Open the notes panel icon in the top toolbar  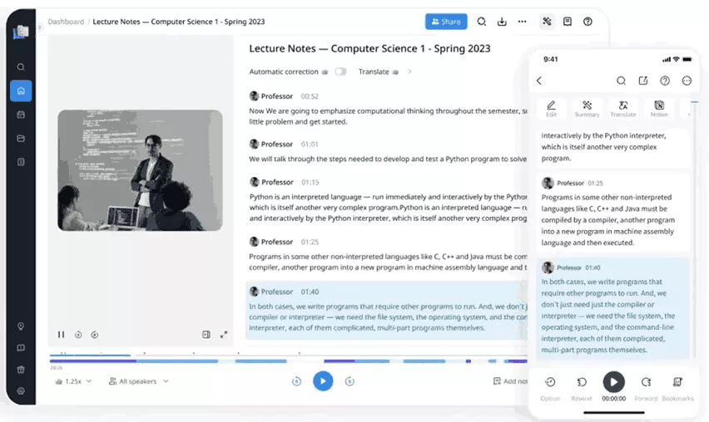click(568, 22)
